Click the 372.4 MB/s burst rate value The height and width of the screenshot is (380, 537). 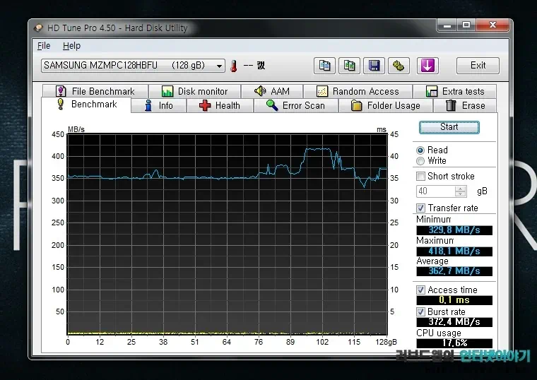[x=454, y=322]
